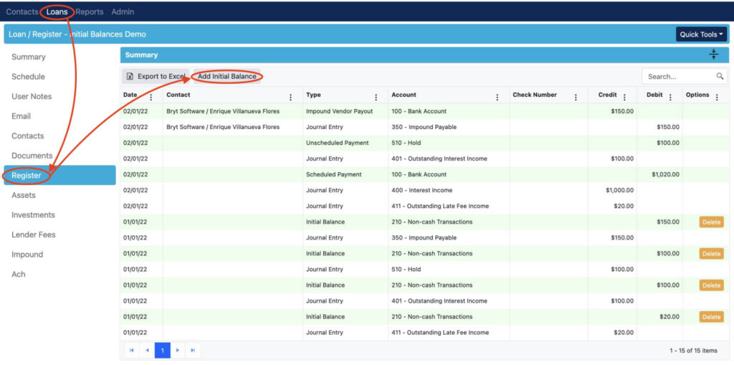Open the Quick Tools dropdown
The image size is (734, 365).
[x=701, y=34]
